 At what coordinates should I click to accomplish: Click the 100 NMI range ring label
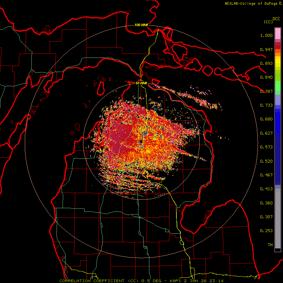141,25
